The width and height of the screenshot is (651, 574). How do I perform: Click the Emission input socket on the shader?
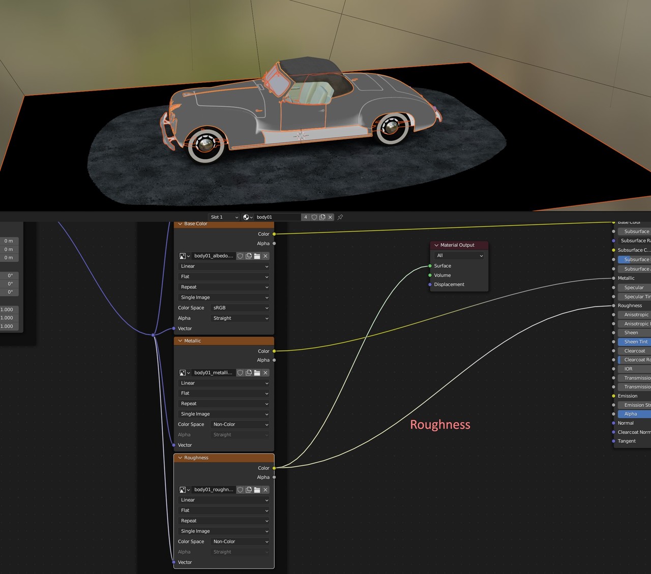pyautogui.click(x=614, y=396)
